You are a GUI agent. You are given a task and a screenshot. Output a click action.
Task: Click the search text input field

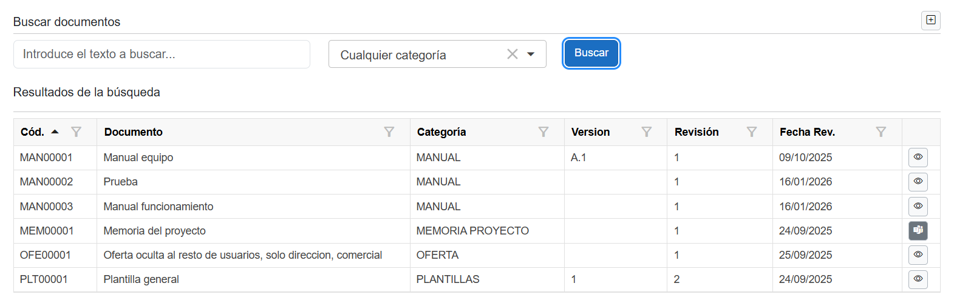pos(162,55)
